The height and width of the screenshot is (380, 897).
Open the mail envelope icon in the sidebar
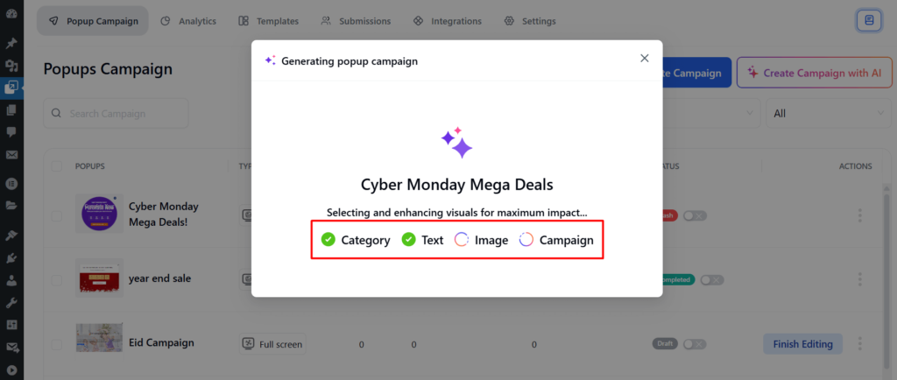[11, 155]
